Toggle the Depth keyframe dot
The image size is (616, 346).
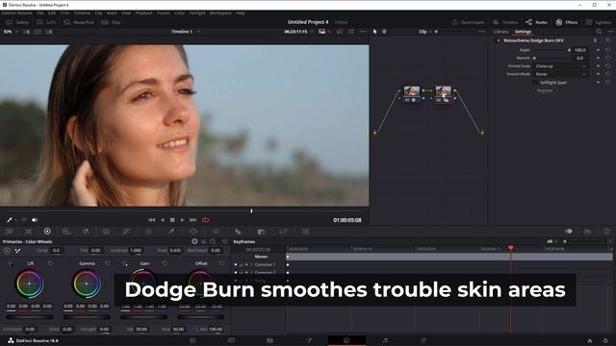599,50
